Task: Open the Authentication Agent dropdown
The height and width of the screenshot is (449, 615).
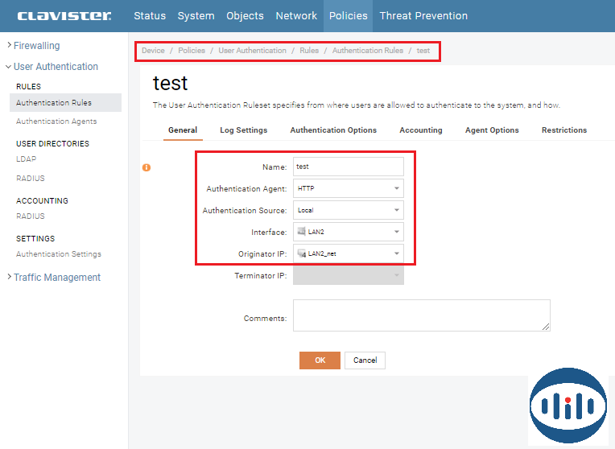Action: pos(348,188)
